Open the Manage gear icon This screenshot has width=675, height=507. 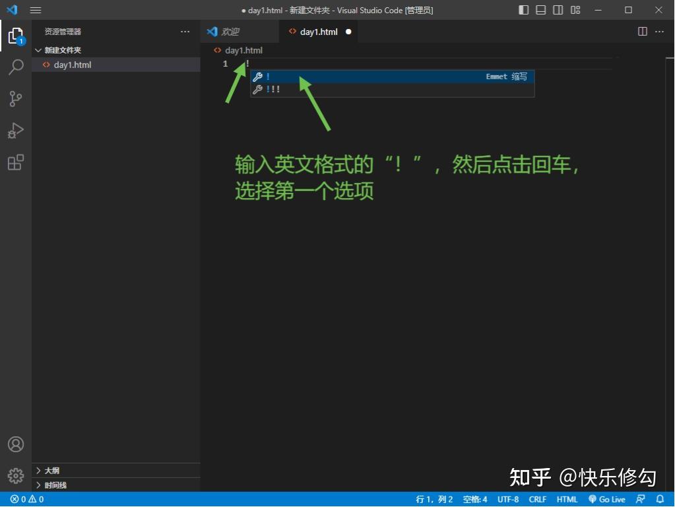point(16,475)
